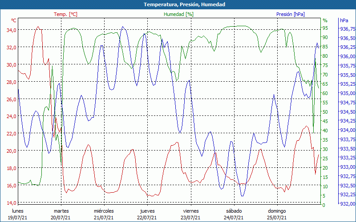Select the green 'Humedad [%]' legend label
The image size is (356, 222).
[x=178, y=14]
